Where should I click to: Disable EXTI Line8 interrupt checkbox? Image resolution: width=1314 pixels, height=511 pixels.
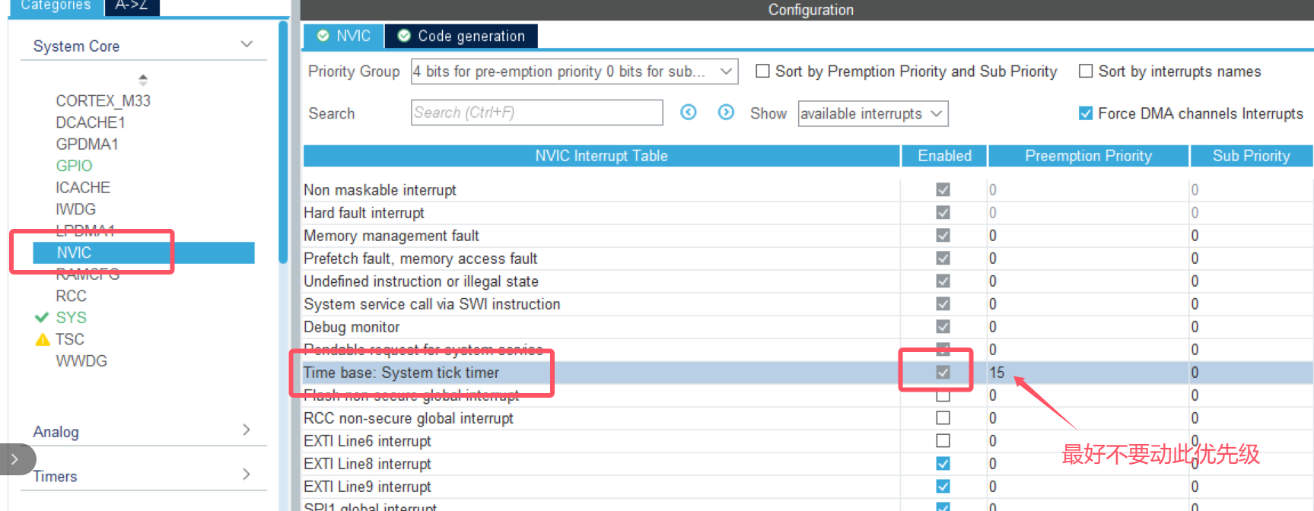click(943, 463)
